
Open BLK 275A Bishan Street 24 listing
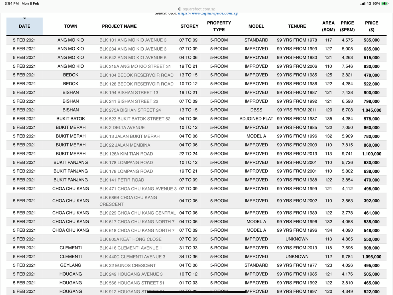tap(130, 110)
